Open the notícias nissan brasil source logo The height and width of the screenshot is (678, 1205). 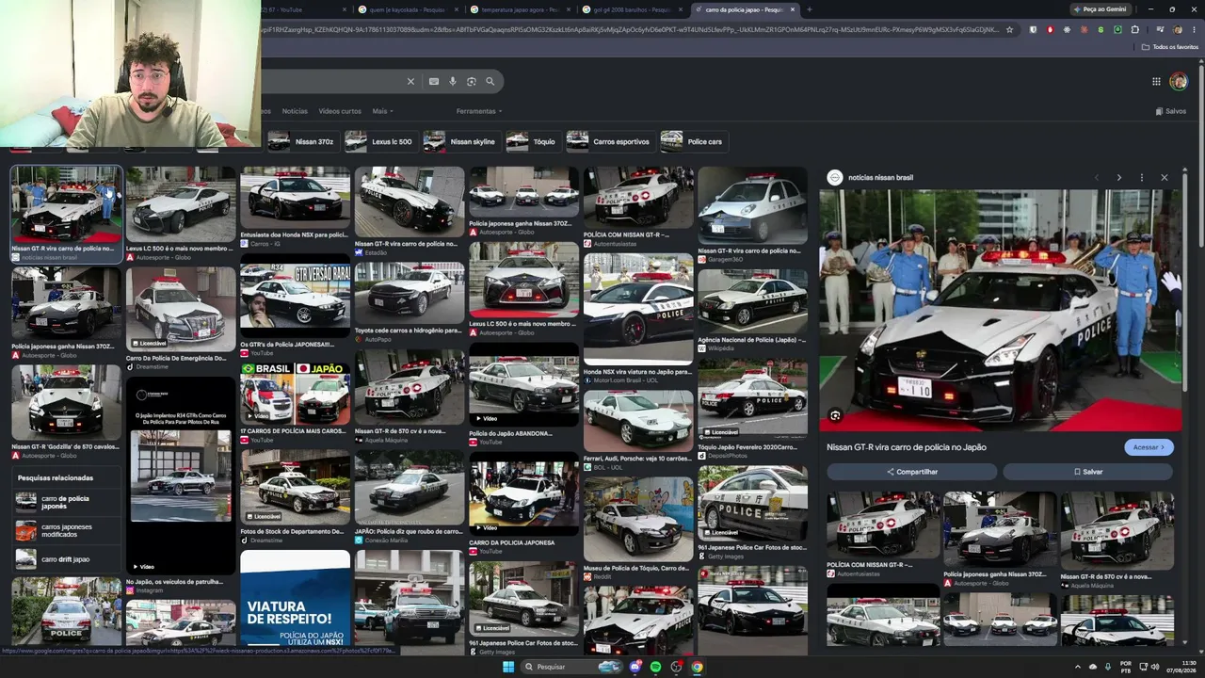coord(835,177)
